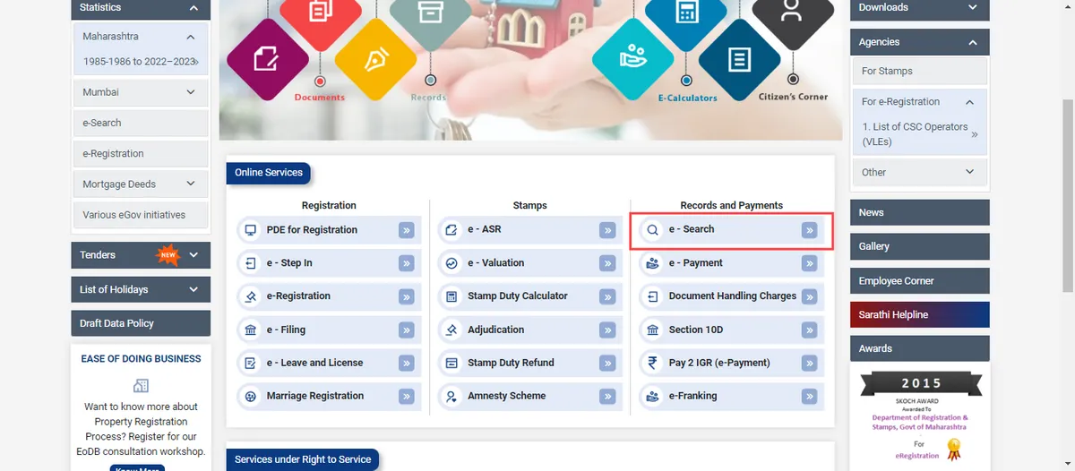Open the e-Registration service link
Screen dimensions: 1075x471
(298, 296)
